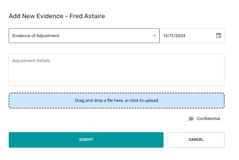239x160 pixels.
Task: Enable confidentiality using the switch knob
Action: coord(187,119)
